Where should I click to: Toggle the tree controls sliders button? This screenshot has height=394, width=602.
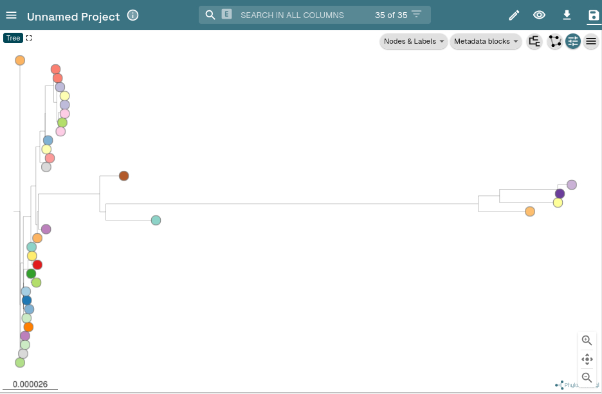coord(573,42)
